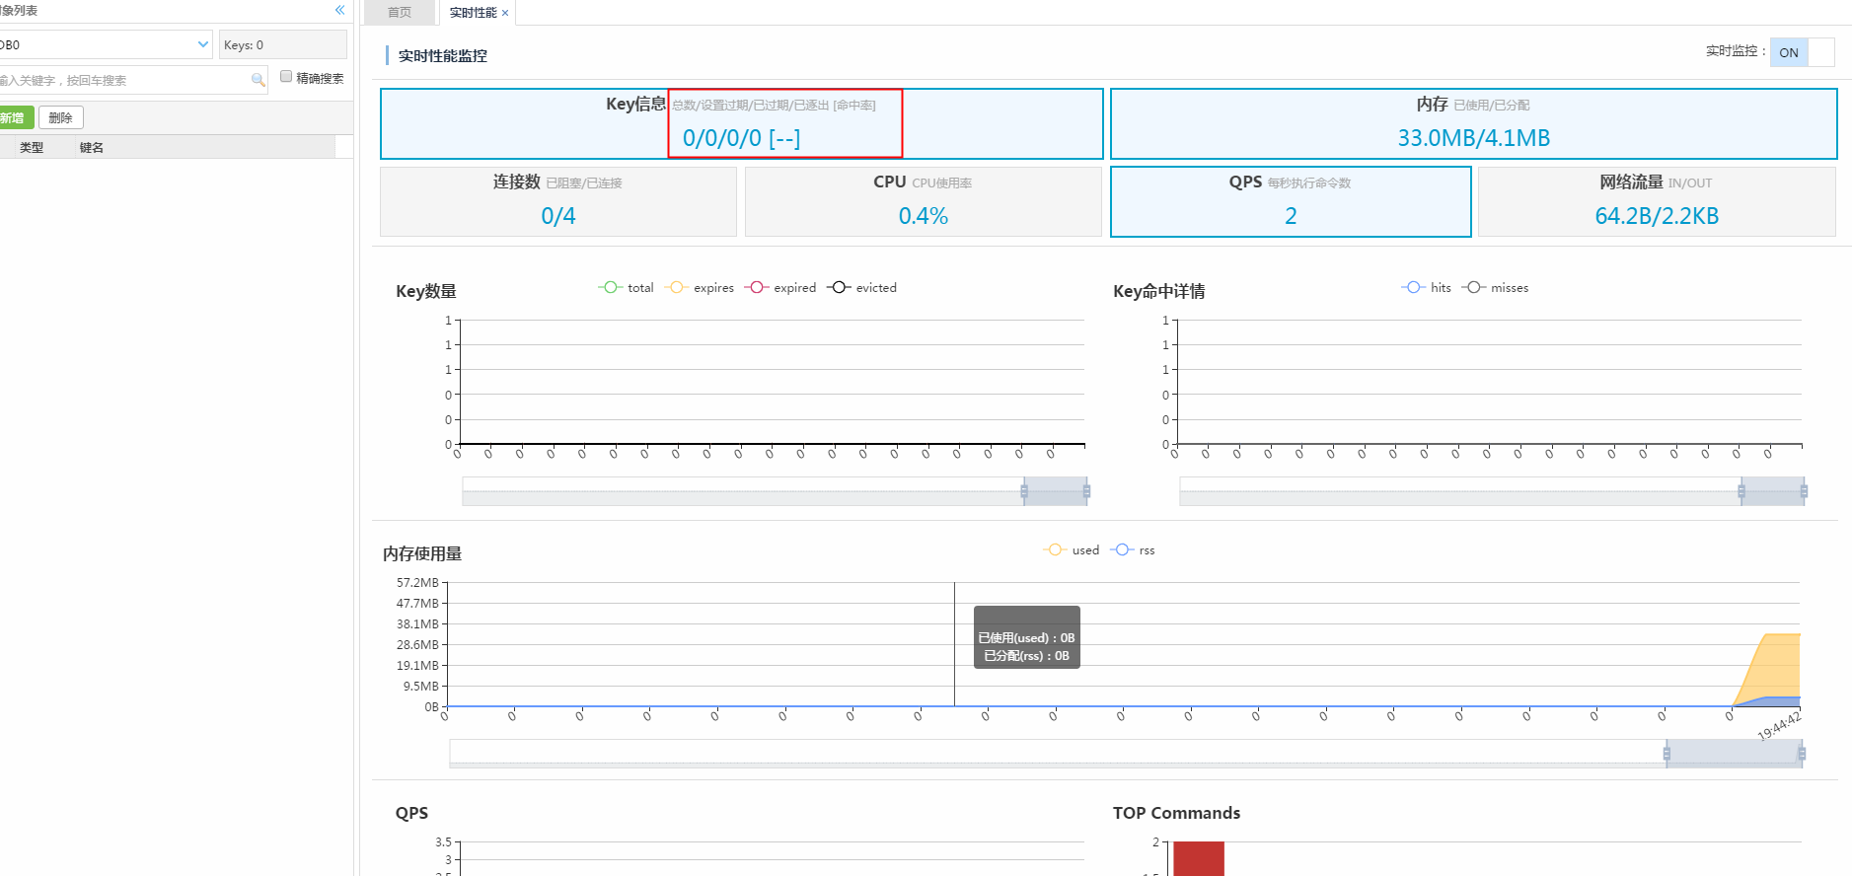Select the QPS card showing 2
1852x876 pixels.
tap(1291, 201)
